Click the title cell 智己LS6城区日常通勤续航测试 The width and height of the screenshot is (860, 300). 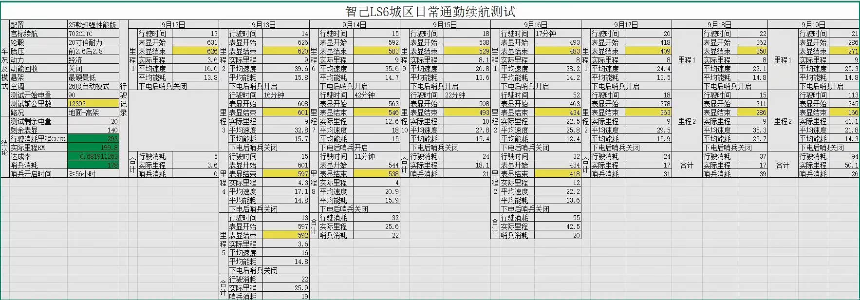(x=430, y=11)
